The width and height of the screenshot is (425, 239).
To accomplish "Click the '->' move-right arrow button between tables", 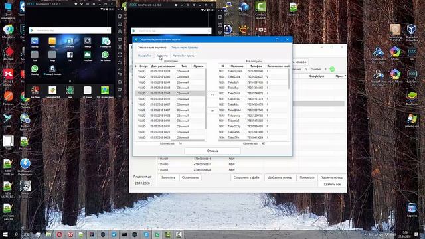I will [x=212, y=111].
